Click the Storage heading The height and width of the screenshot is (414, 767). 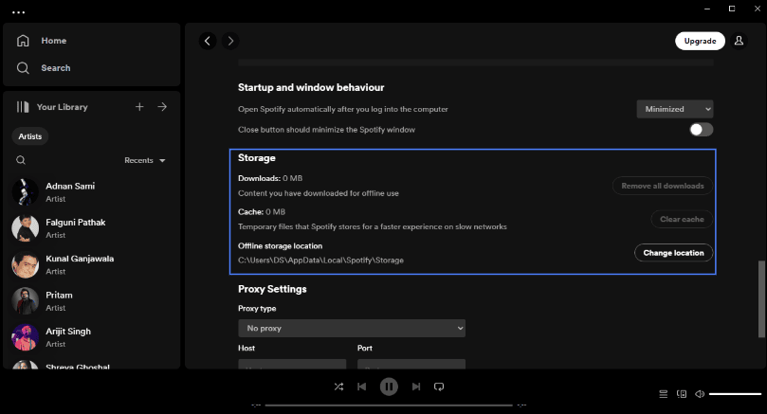point(256,158)
